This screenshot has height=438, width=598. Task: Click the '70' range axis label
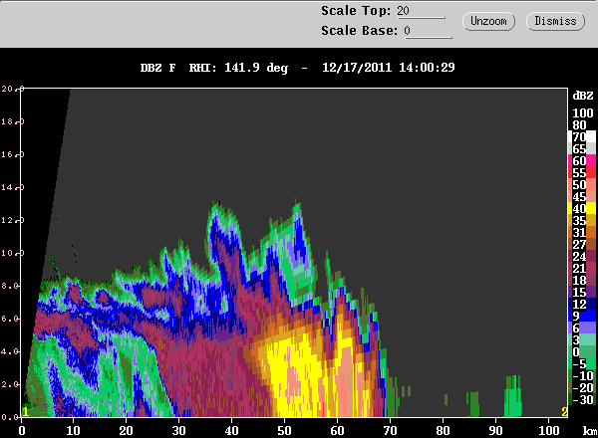pyautogui.click(x=390, y=431)
